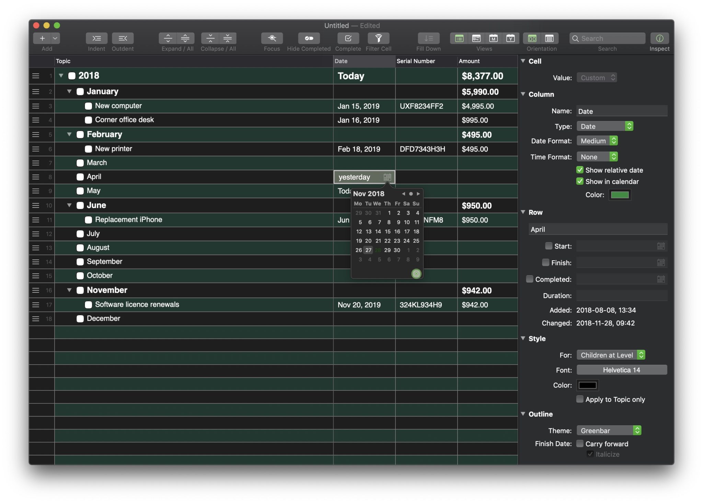Activate the Focus tool

click(x=272, y=38)
